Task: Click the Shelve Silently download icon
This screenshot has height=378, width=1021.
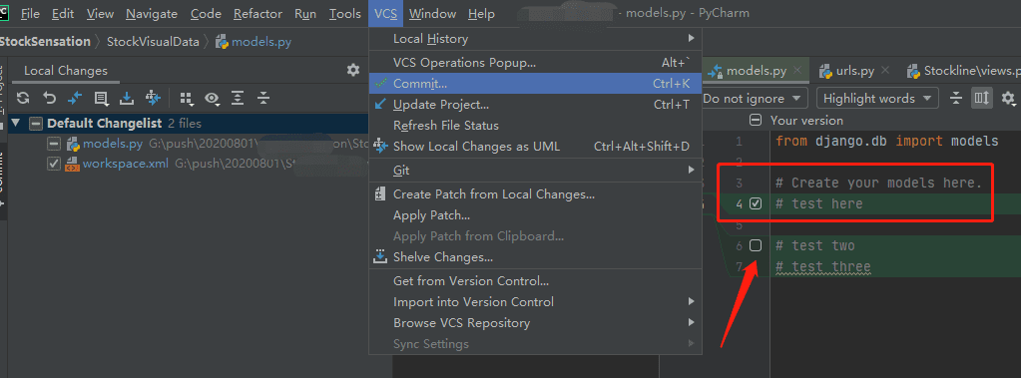Action: pos(127,99)
